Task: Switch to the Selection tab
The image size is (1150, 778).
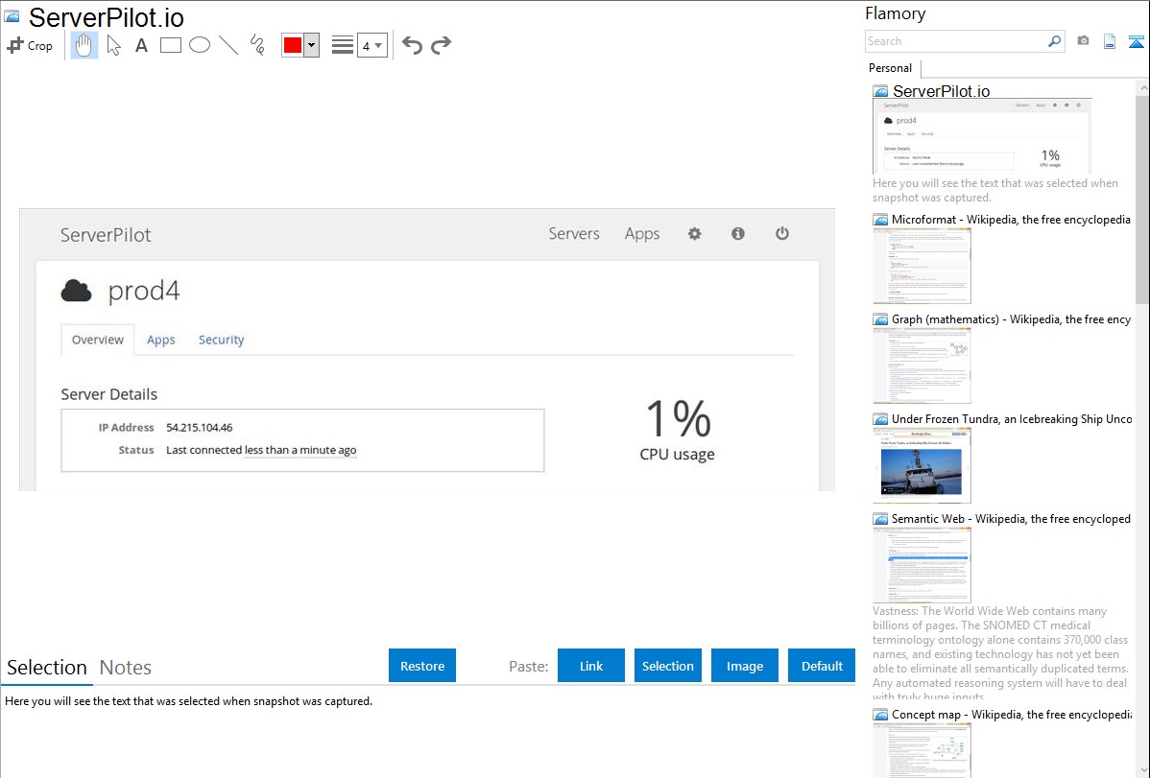Action: (x=47, y=668)
